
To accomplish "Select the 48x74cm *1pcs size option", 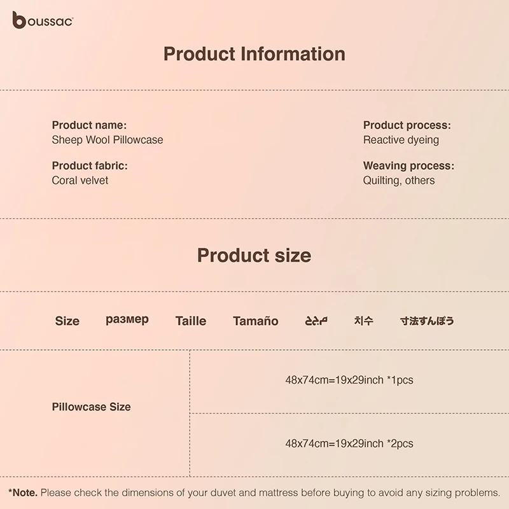I will (x=349, y=380).
